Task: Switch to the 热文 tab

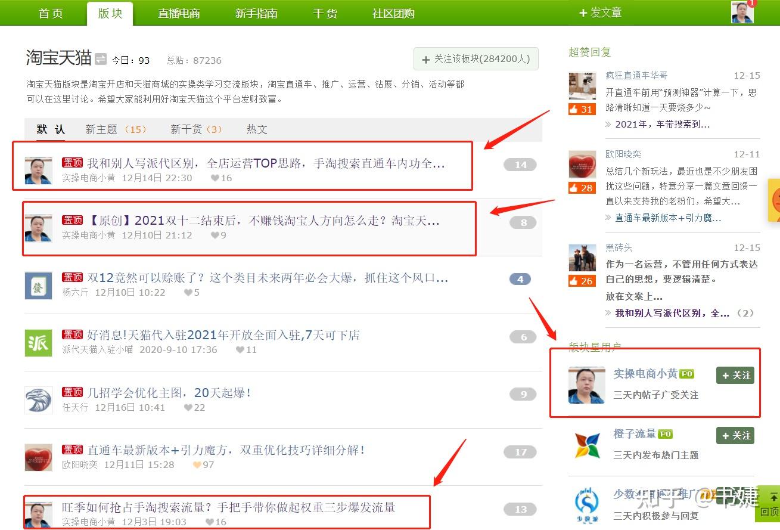Action: tap(257, 129)
